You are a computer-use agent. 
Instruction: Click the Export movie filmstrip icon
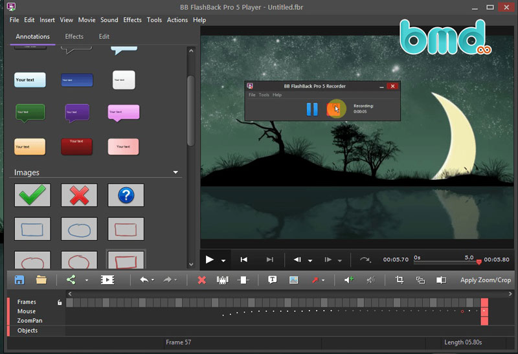click(107, 280)
